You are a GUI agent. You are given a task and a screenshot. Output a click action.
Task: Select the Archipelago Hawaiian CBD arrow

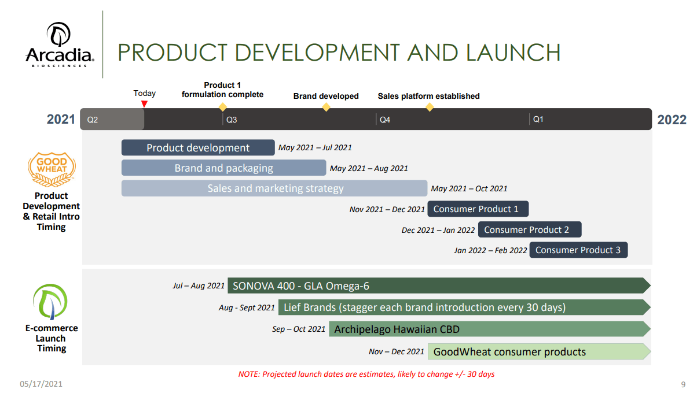coord(490,329)
